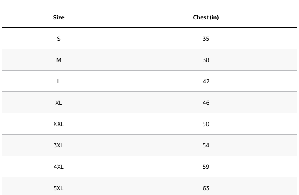Select the 3XL size cell

(59, 145)
